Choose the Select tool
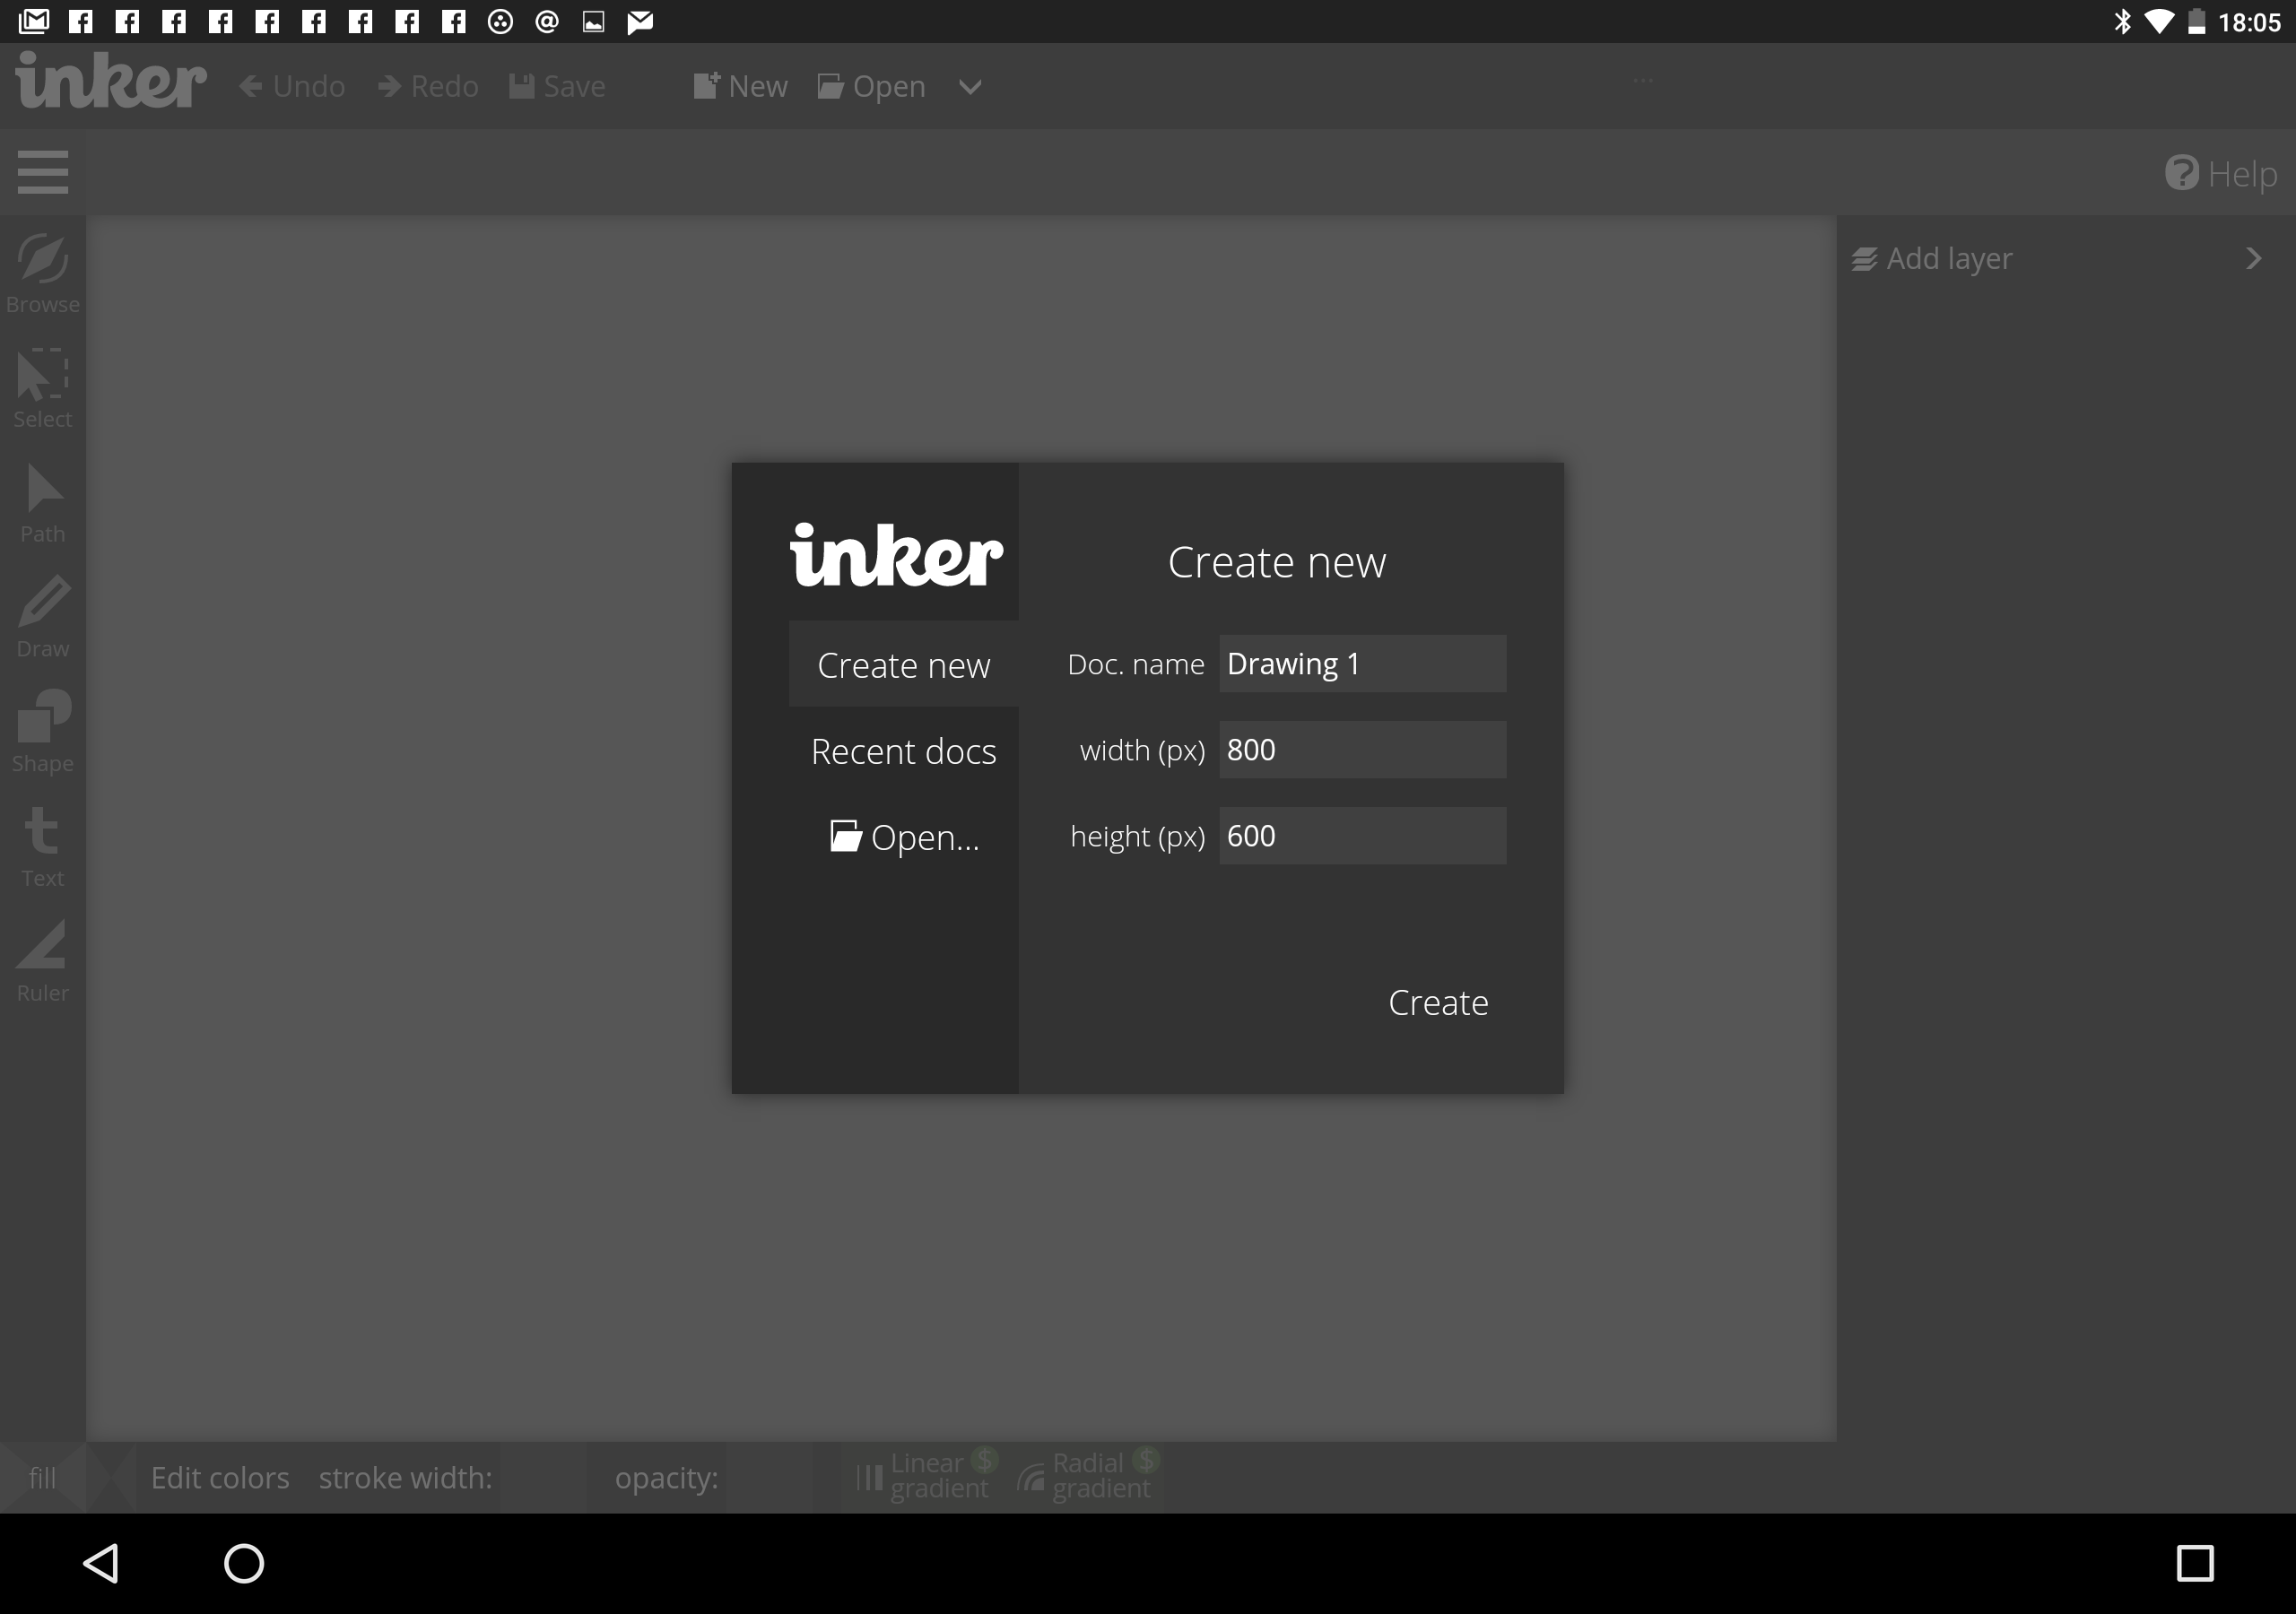 [x=43, y=388]
